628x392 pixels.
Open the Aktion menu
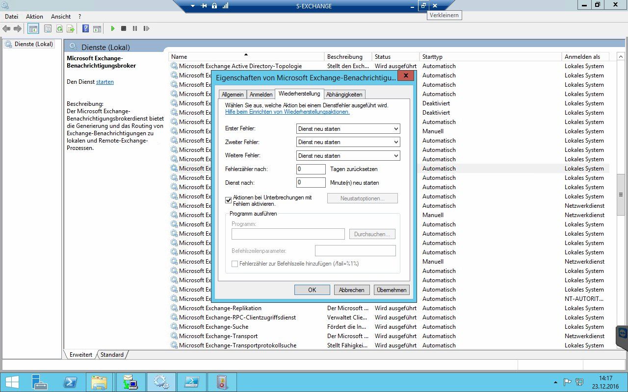coord(35,17)
